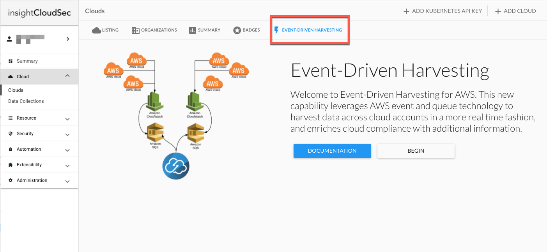Image resolution: width=547 pixels, height=252 pixels.
Task: Click the Resource list icon
Action: click(11, 118)
